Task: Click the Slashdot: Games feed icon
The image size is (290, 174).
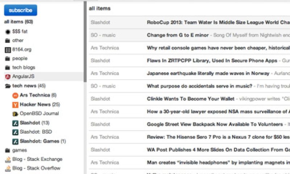Action: pyautogui.click(x=15, y=141)
